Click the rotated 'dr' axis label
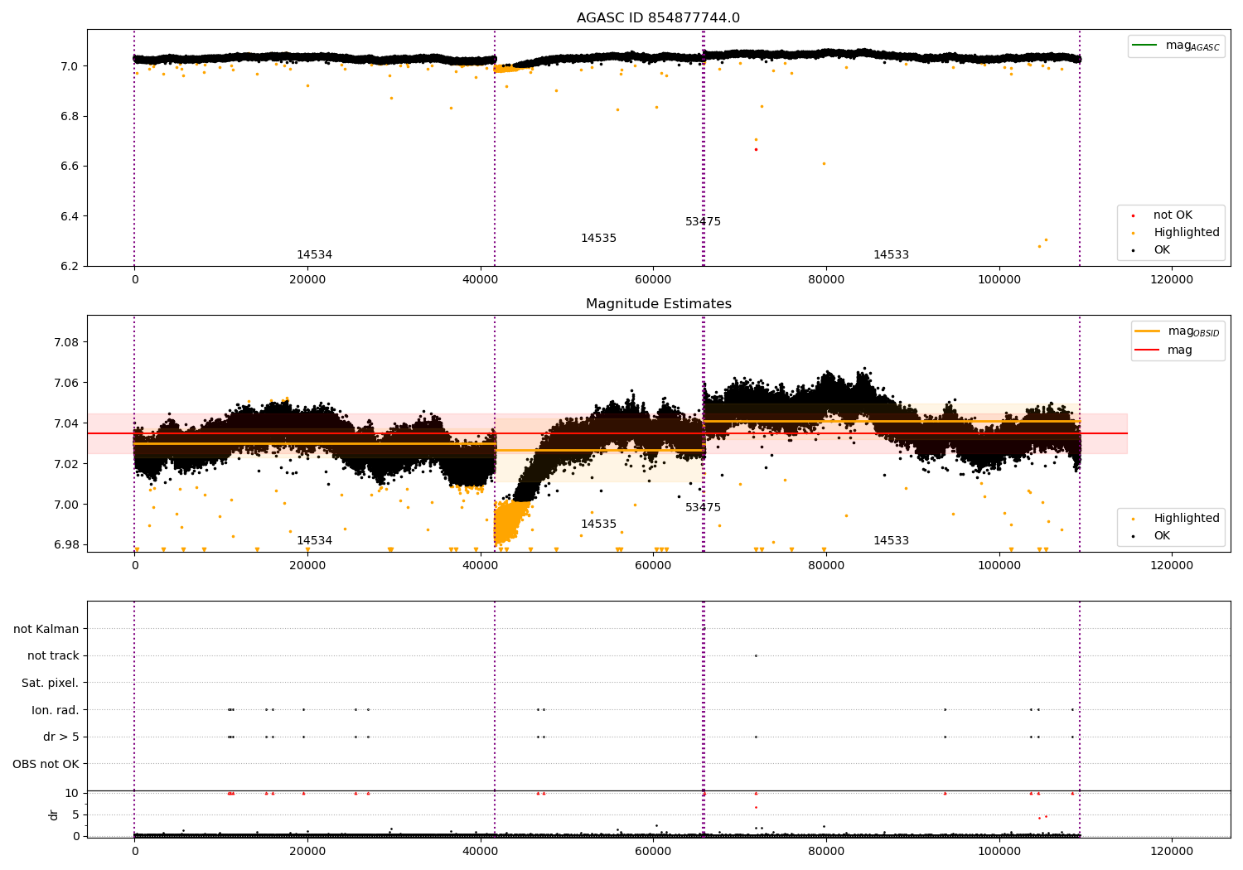 pyautogui.click(x=54, y=814)
